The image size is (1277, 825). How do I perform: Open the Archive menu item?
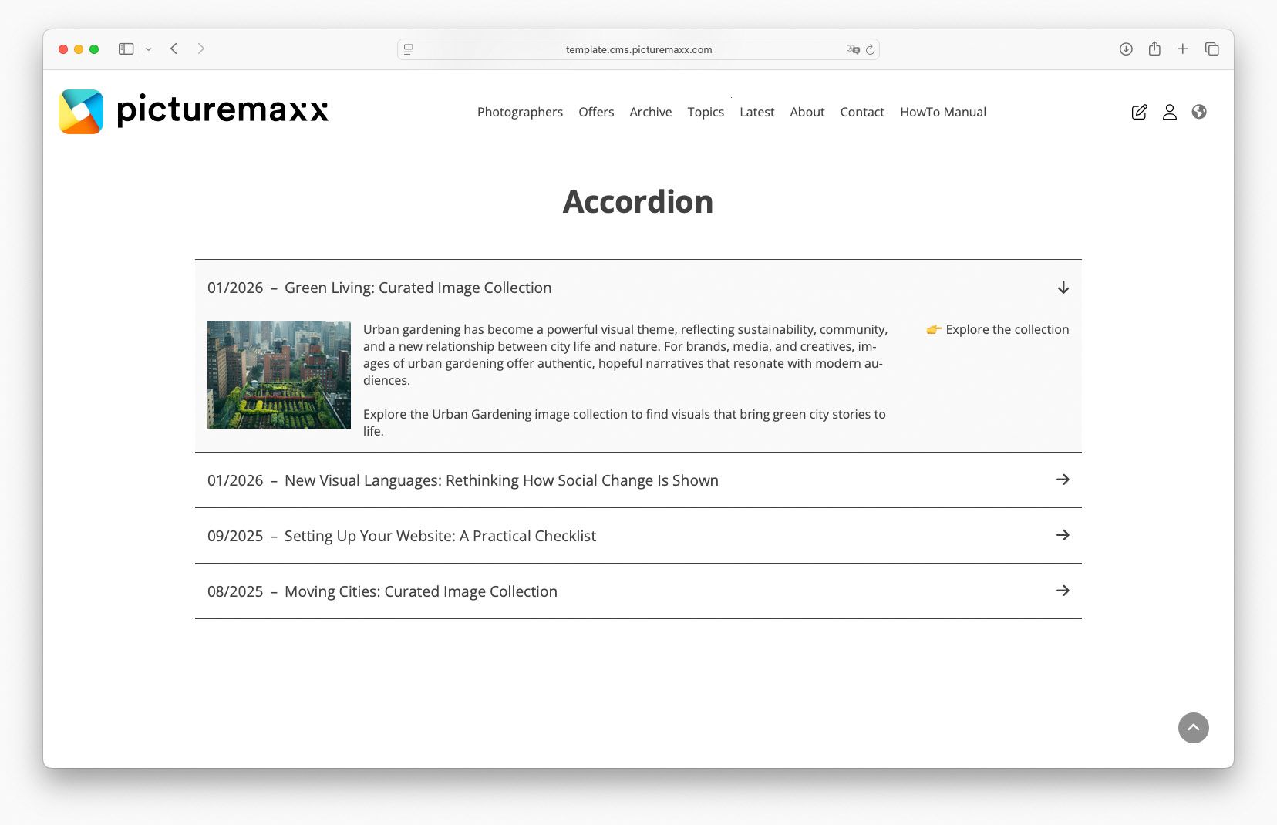click(x=650, y=112)
